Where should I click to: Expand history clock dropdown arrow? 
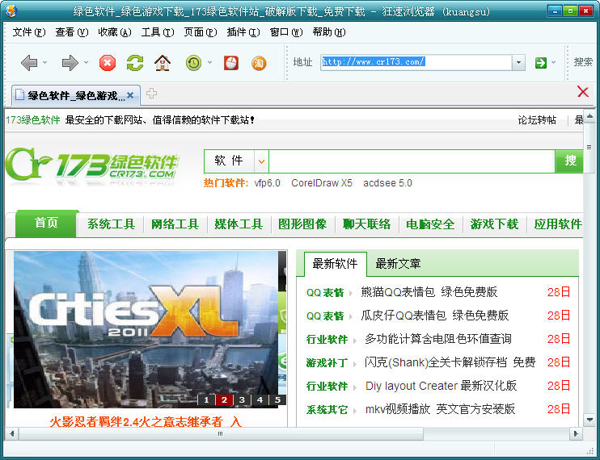(209, 62)
